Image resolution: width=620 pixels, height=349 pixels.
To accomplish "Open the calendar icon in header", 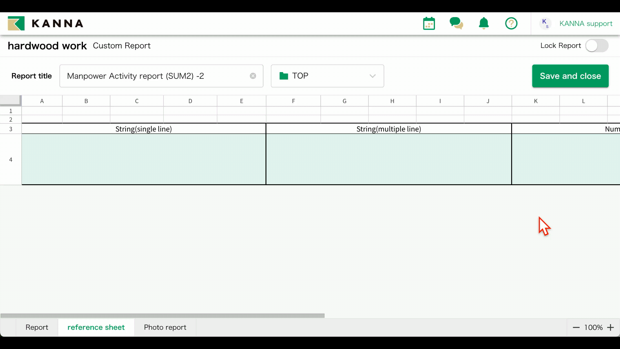I will [429, 24].
